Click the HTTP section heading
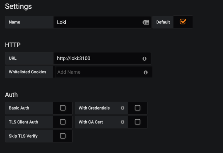223x153 pixels. 13,45
